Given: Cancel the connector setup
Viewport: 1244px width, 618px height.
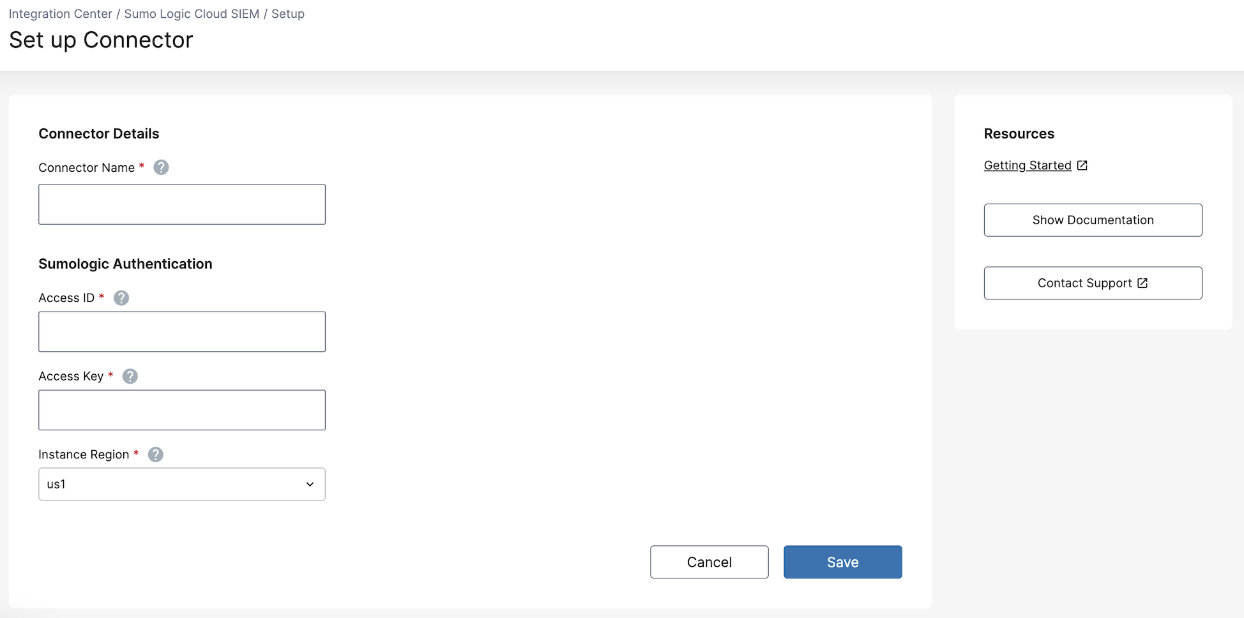Looking at the screenshot, I should [x=709, y=562].
